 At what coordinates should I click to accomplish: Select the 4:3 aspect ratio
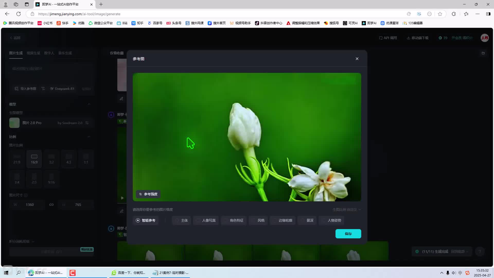click(x=69, y=159)
